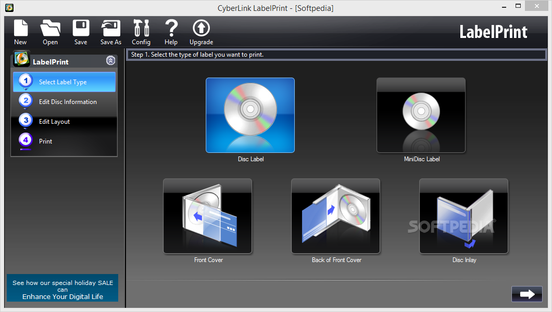Go to step 3 Edit Layout
The width and height of the screenshot is (552, 312).
(x=65, y=121)
